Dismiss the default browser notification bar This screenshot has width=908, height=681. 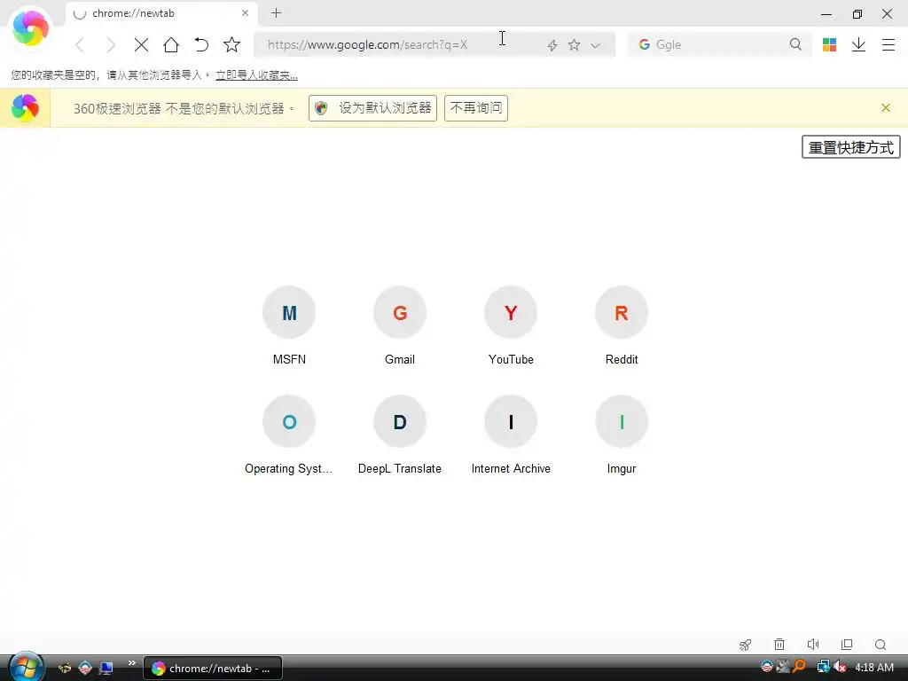[886, 107]
